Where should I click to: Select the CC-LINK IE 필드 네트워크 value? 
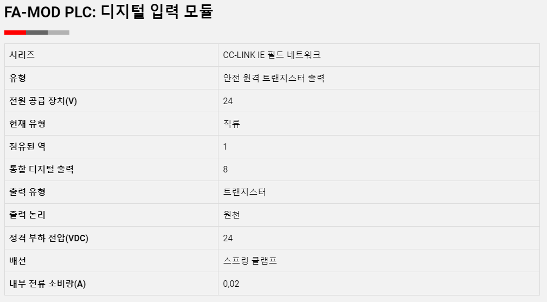tap(272, 55)
